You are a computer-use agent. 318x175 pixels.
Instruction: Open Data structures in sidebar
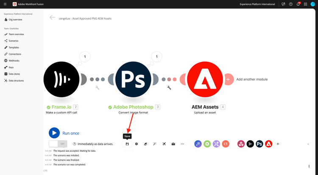pos(14,81)
